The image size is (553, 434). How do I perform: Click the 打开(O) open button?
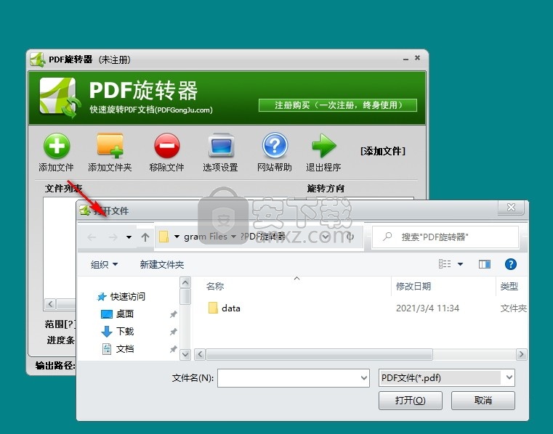(410, 400)
